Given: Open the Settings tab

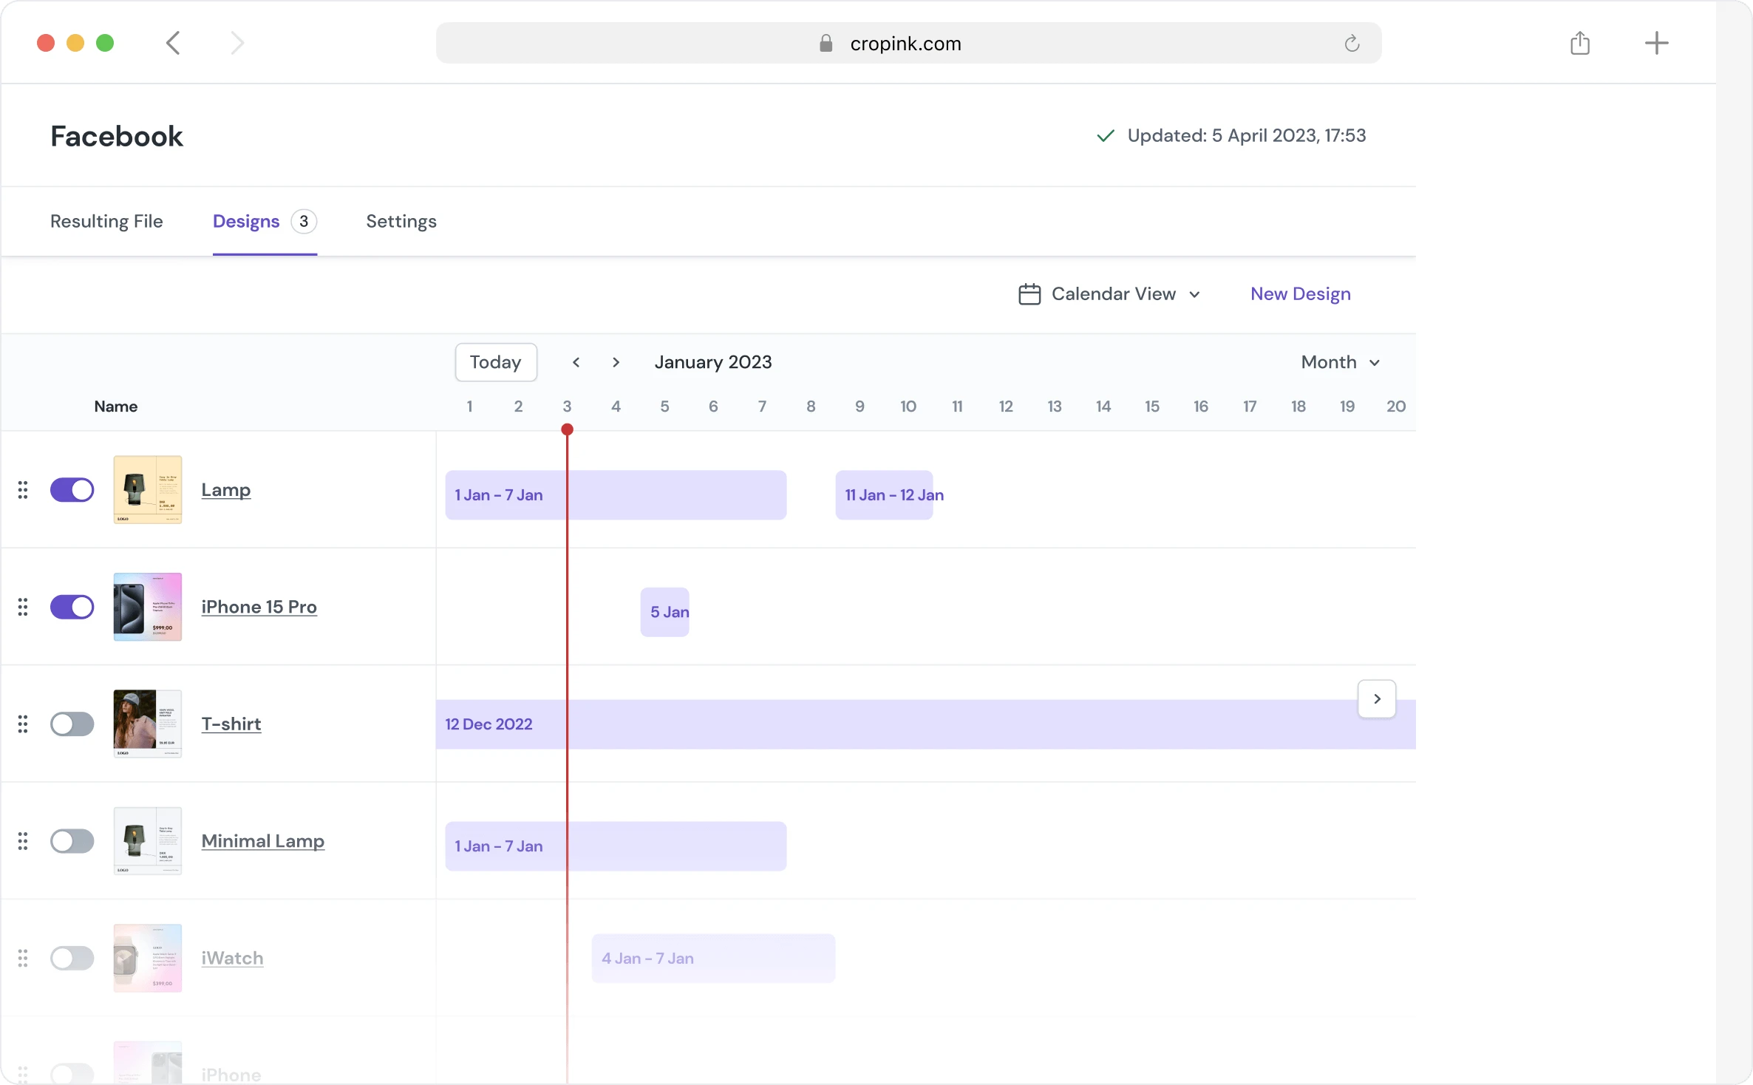Looking at the screenshot, I should click(401, 222).
